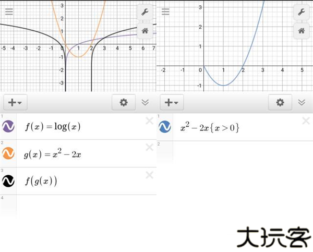Click gear edit-list button in left panel

[x=124, y=102]
